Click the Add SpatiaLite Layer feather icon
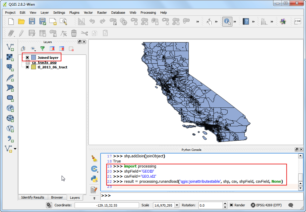Image resolution: width=306 pixels, height=212 pixels. click(x=10, y=78)
